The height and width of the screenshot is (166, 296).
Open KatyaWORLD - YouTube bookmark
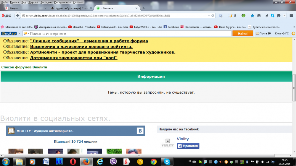(x=146, y=27)
